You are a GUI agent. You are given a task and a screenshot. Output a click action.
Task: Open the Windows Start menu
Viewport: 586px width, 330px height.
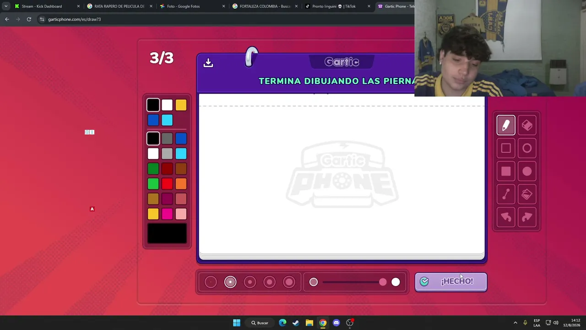[x=237, y=323]
